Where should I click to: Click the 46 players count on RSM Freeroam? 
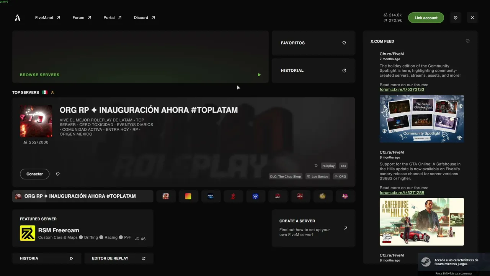click(x=140, y=239)
